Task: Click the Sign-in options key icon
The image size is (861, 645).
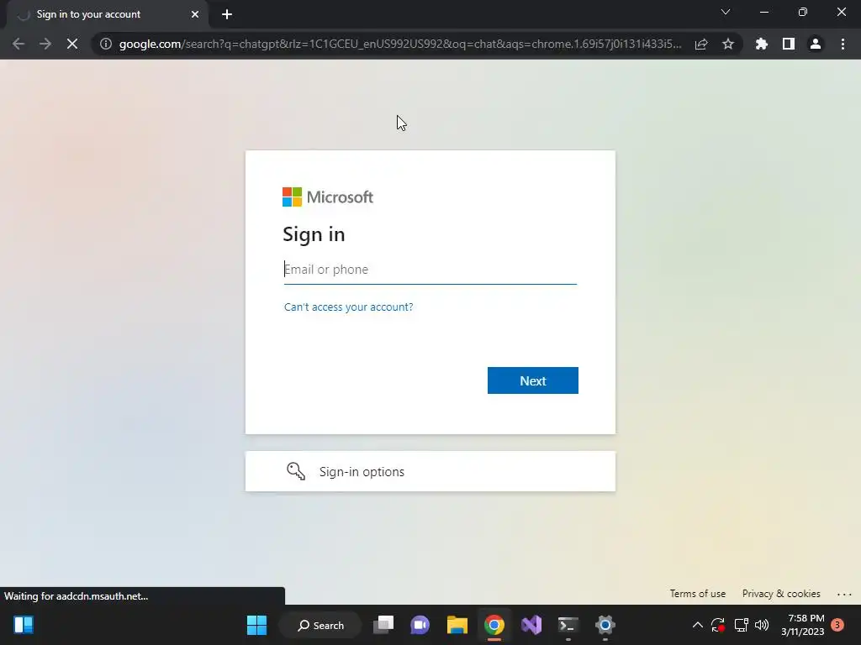Action: [x=295, y=471]
